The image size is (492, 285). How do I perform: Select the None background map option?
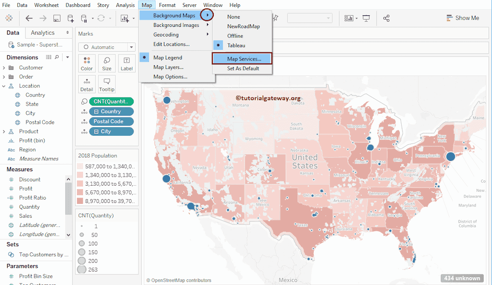[x=233, y=16]
